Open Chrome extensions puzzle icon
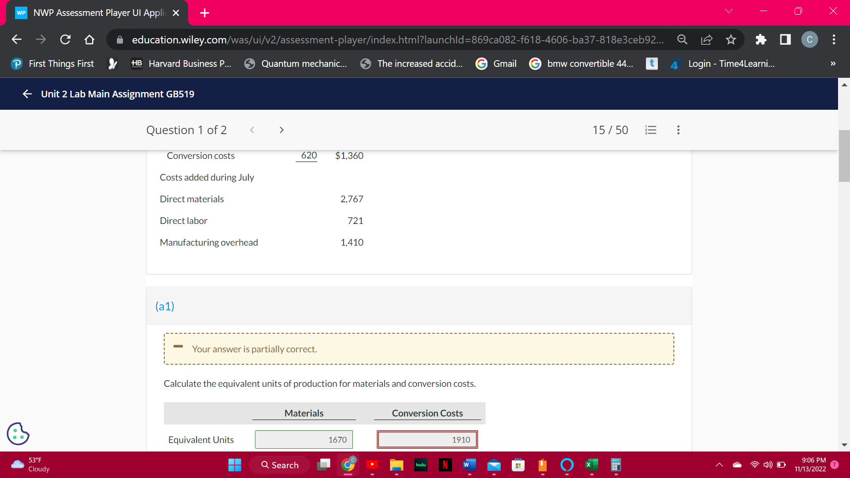This screenshot has width=850, height=478. pos(761,40)
